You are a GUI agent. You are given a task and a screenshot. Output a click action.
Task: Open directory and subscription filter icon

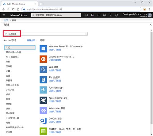coord(92,15)
